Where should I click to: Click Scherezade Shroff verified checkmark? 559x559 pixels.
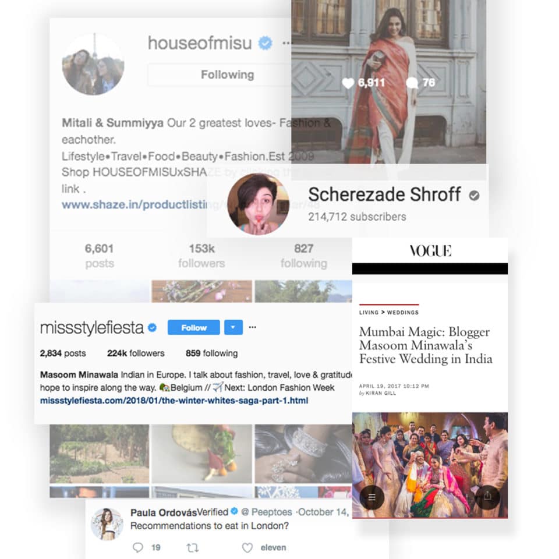tap(474, 196)
